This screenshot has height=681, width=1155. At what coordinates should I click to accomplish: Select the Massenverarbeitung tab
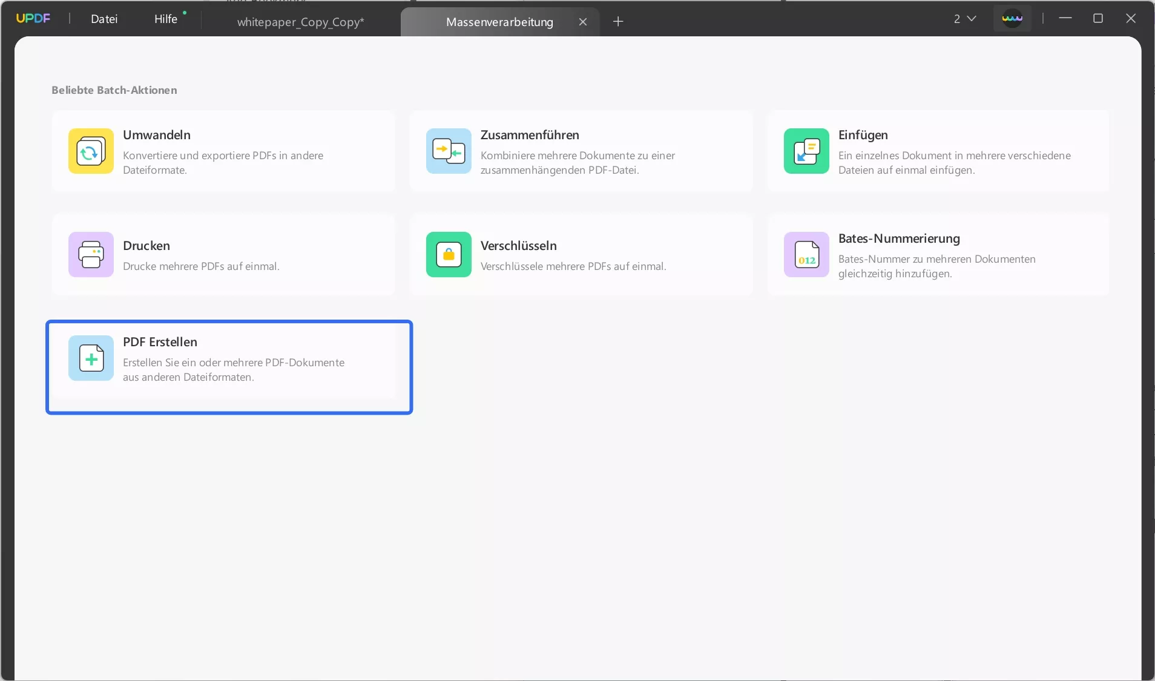499,22
